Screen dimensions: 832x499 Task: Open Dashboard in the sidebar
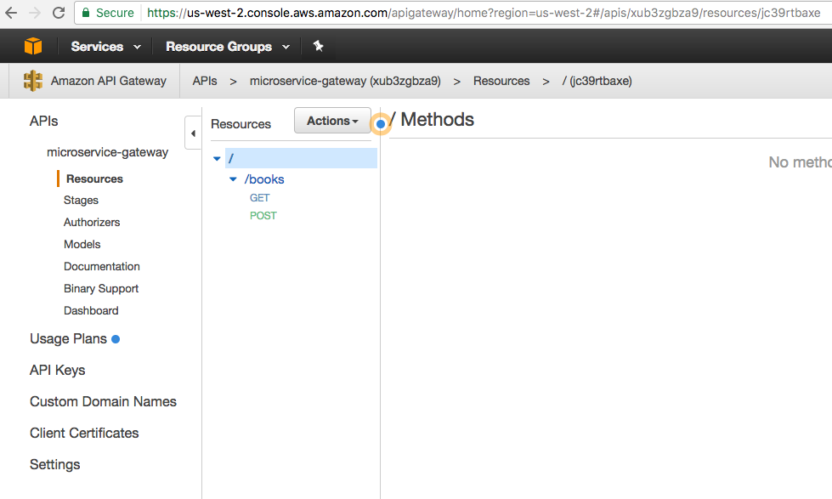[x=91, y=310]
